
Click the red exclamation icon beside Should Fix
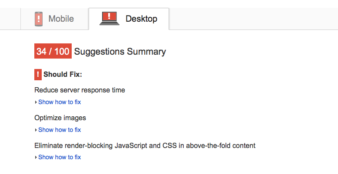click(x=38, y=75)
